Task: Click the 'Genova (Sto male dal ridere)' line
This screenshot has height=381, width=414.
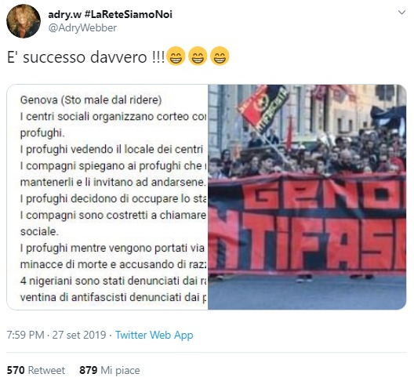Action: pos(91,100)
